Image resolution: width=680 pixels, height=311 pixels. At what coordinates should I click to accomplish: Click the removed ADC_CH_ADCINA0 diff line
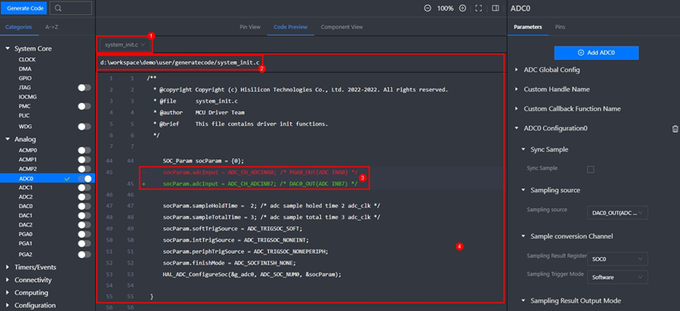[x=260, y=173]
